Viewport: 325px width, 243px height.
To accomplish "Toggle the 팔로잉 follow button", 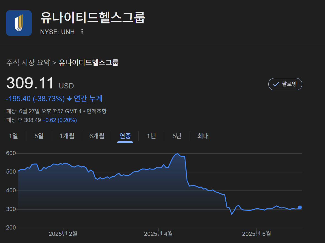I will pos(285,84).
